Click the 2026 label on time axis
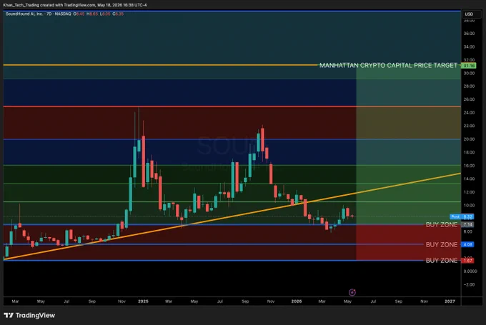The height and width of the screenshot is (325, 486). pos(297,301)
